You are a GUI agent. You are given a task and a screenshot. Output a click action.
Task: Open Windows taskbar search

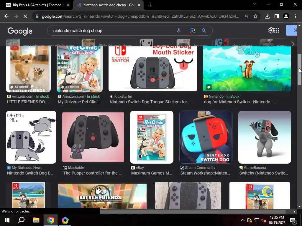pyautogui.click(x=21, y=220)
